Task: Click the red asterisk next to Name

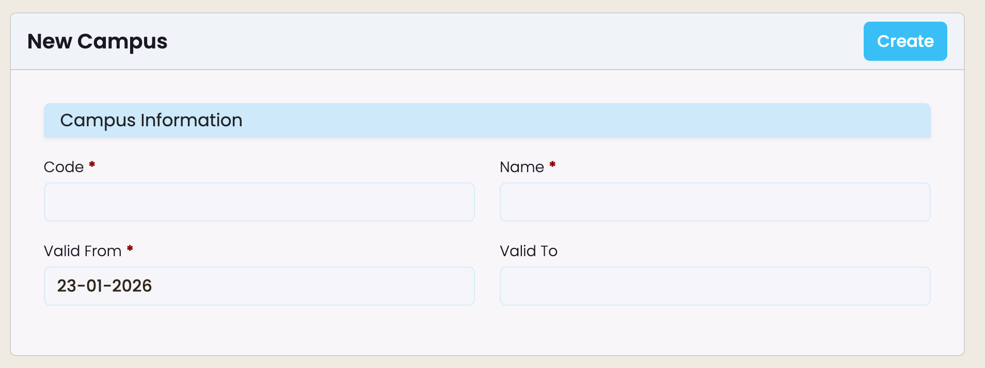Action: coord(552,165)
